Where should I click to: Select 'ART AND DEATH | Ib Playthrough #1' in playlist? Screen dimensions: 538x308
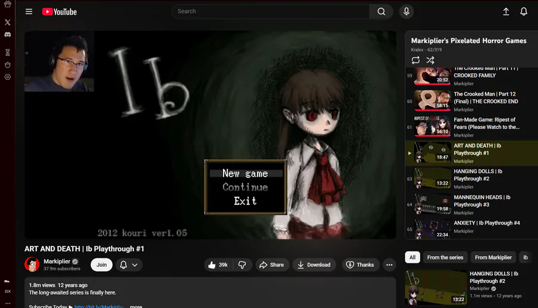pyautogui.click(x=472, y=153)
